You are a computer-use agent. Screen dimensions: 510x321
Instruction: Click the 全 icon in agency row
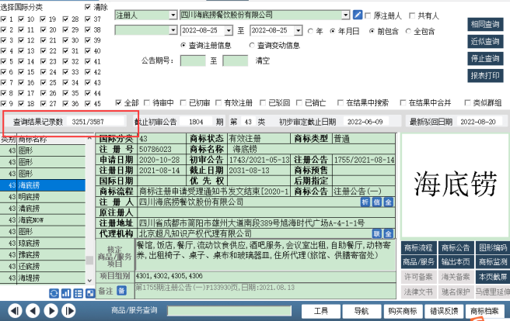click(x=388, y=233)
